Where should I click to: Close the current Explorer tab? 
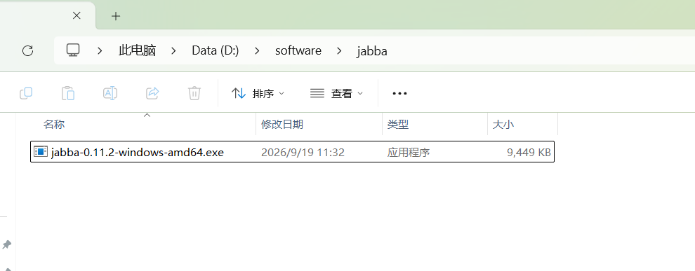click(x=77, y=16)
